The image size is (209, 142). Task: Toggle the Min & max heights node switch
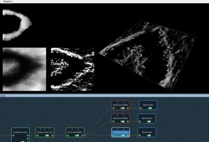[x=77, y=135]
